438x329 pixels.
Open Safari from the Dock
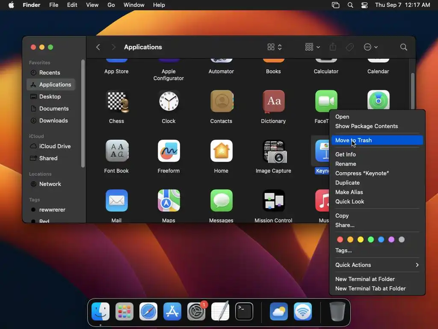coord(148,311)
